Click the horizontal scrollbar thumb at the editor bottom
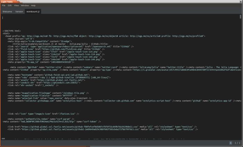The image size is (243, 147). coord(3,139)
